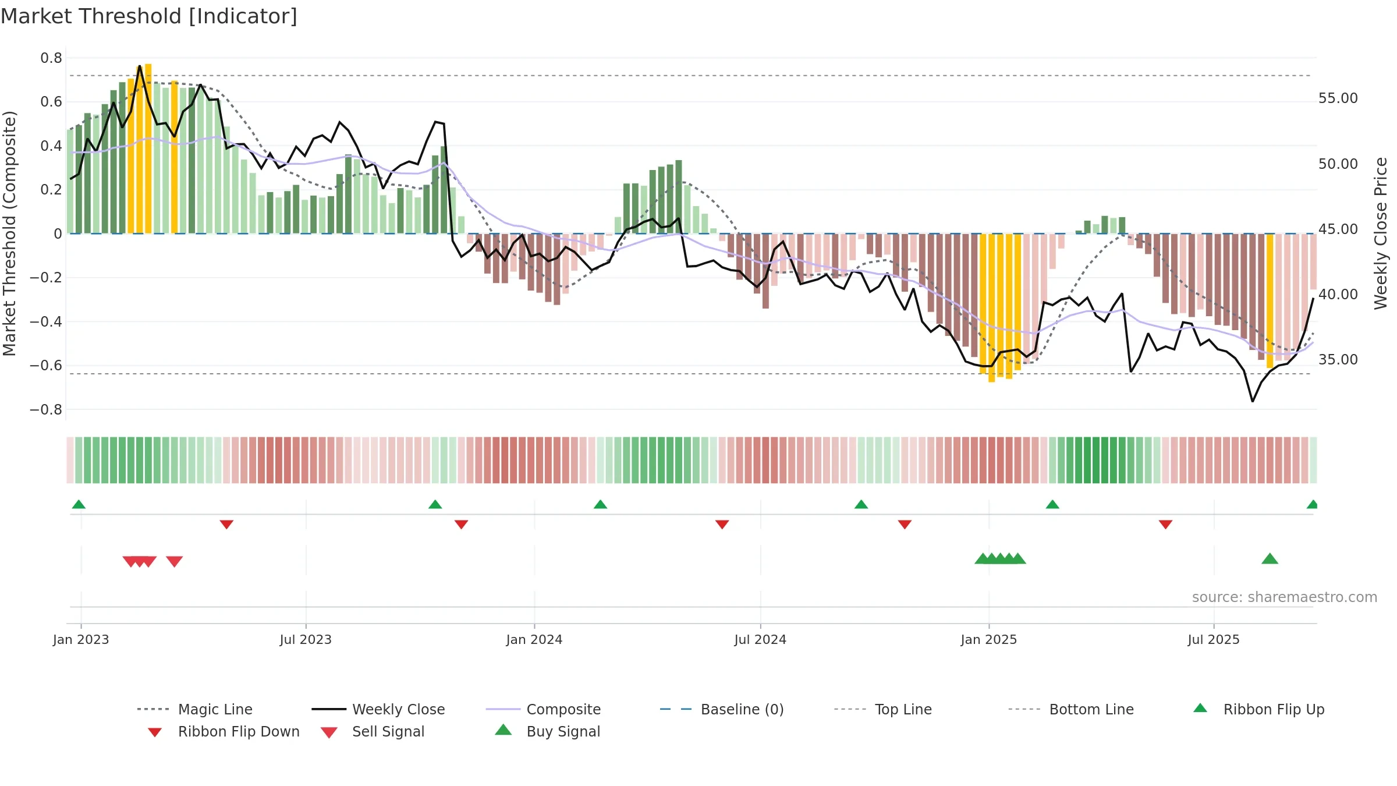Click the Jul 2023 x-axis label
The height and width of the screenshot is (786, 1397).
(x=306, y=639)
